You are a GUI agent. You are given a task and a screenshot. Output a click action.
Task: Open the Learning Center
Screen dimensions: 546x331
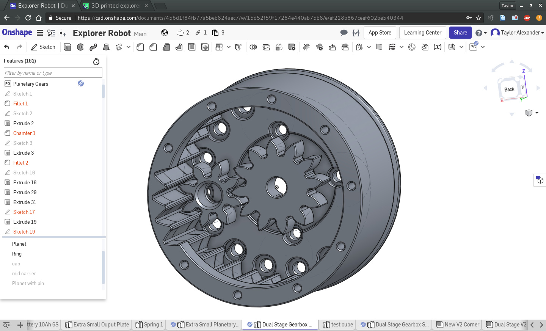point(422,33)
